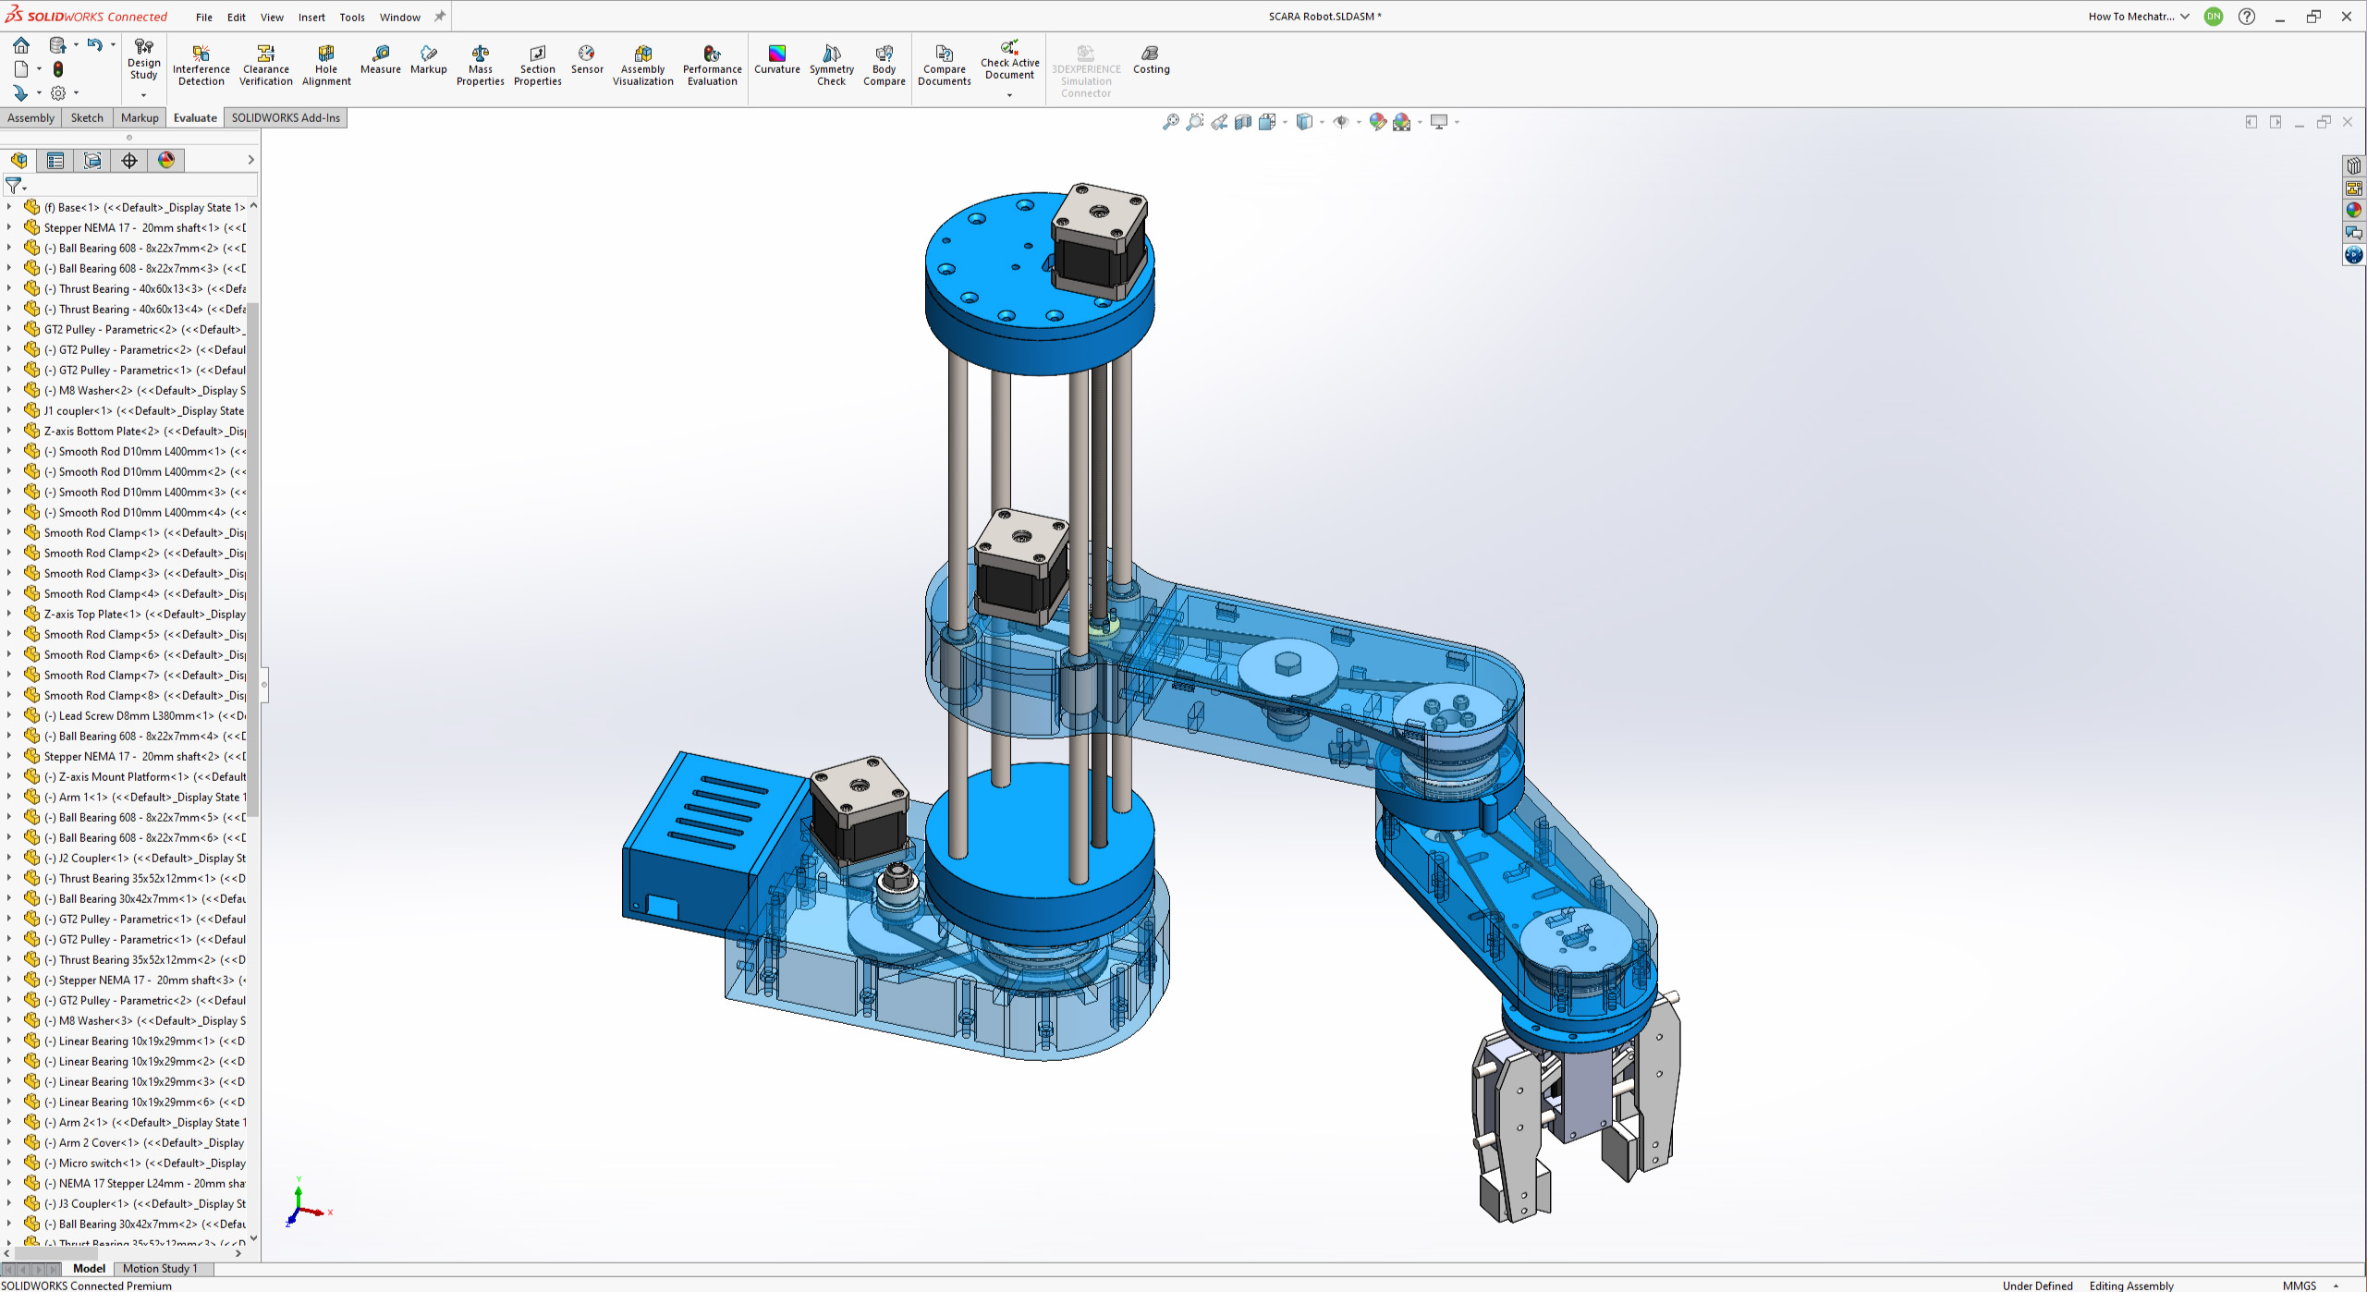Open Mass Properties
The height and width of the screenshot is (1292, 2367).
[480, 64]
